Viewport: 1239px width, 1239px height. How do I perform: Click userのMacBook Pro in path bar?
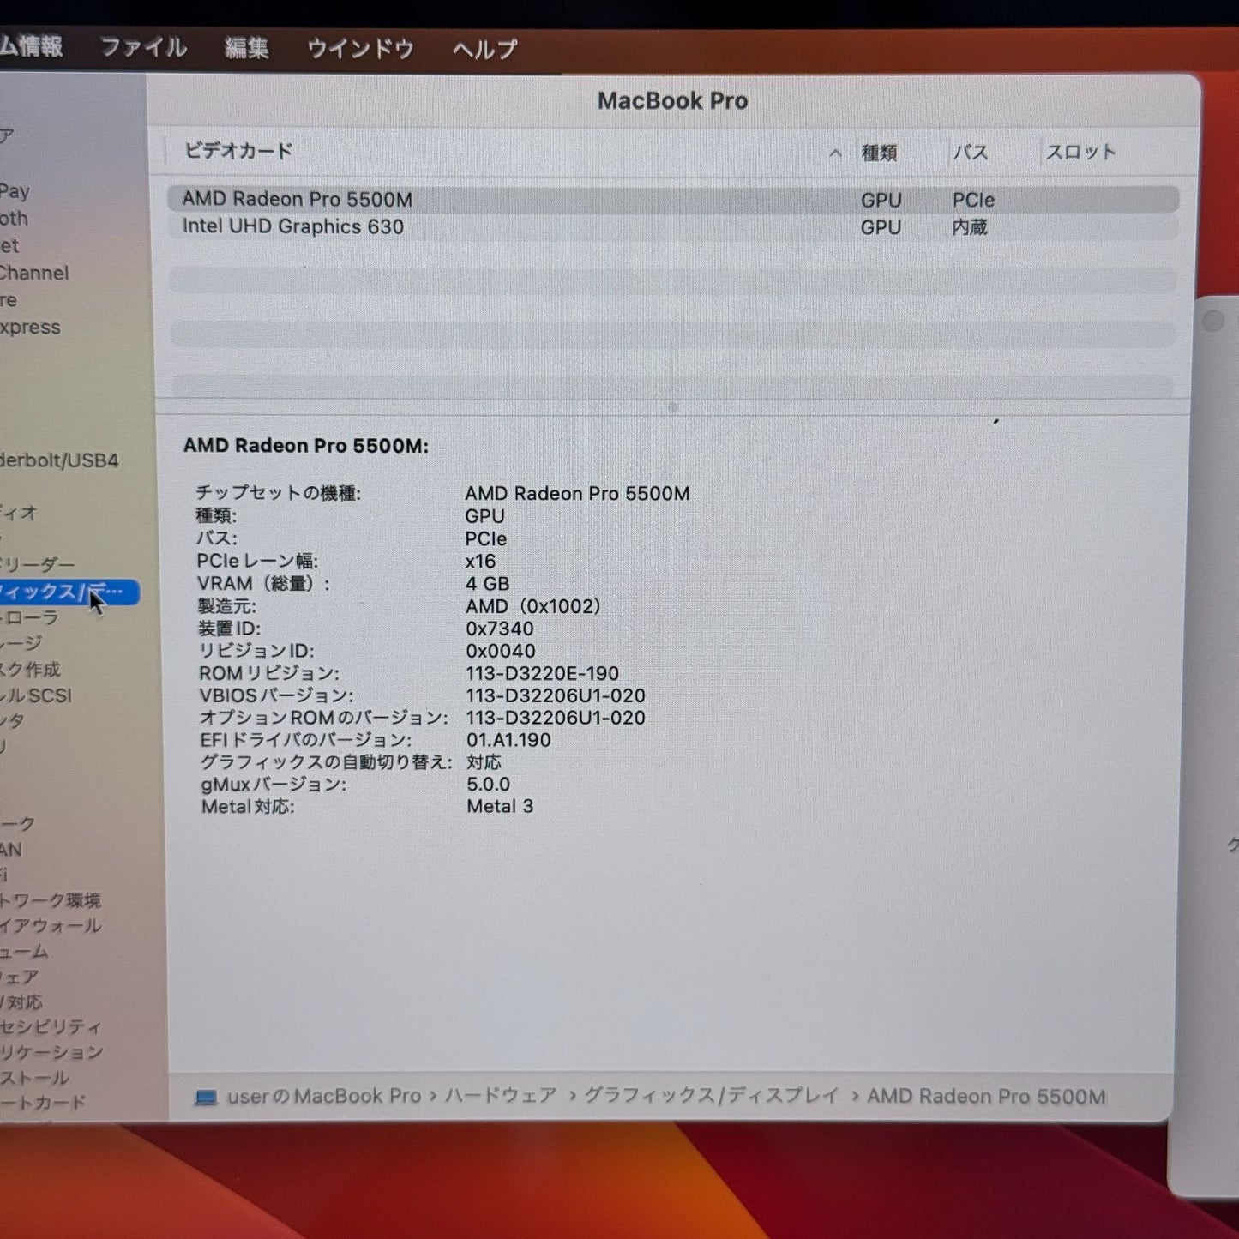pyautogui.click(x=324, y=1096)
